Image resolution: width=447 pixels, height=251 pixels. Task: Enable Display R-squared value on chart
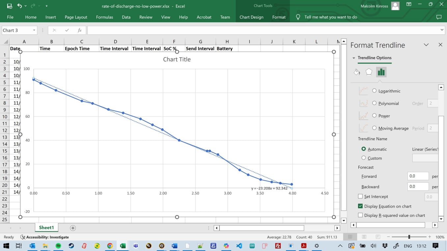[360, 215]
